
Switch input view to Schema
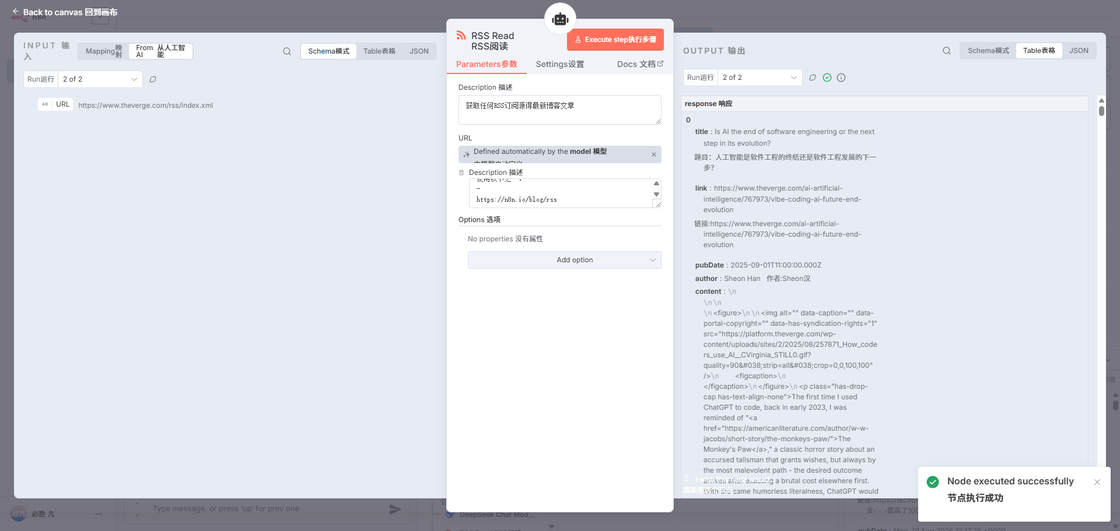point(328,51)
